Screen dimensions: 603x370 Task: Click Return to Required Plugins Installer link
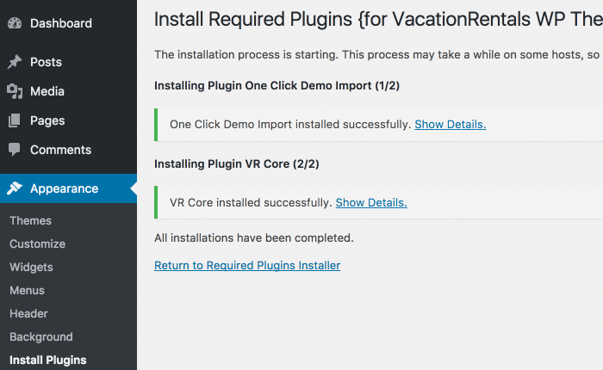click(x=247, y=266)
